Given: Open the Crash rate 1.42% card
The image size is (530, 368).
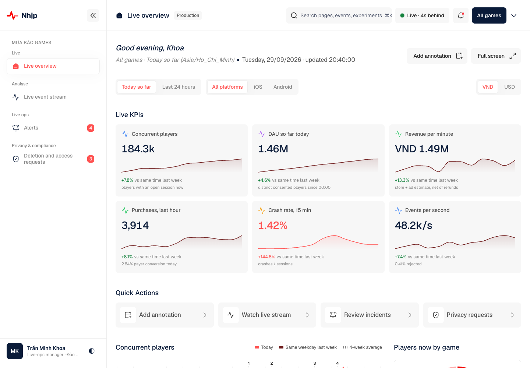Looking at the screenshot, I should coord(318,237).
